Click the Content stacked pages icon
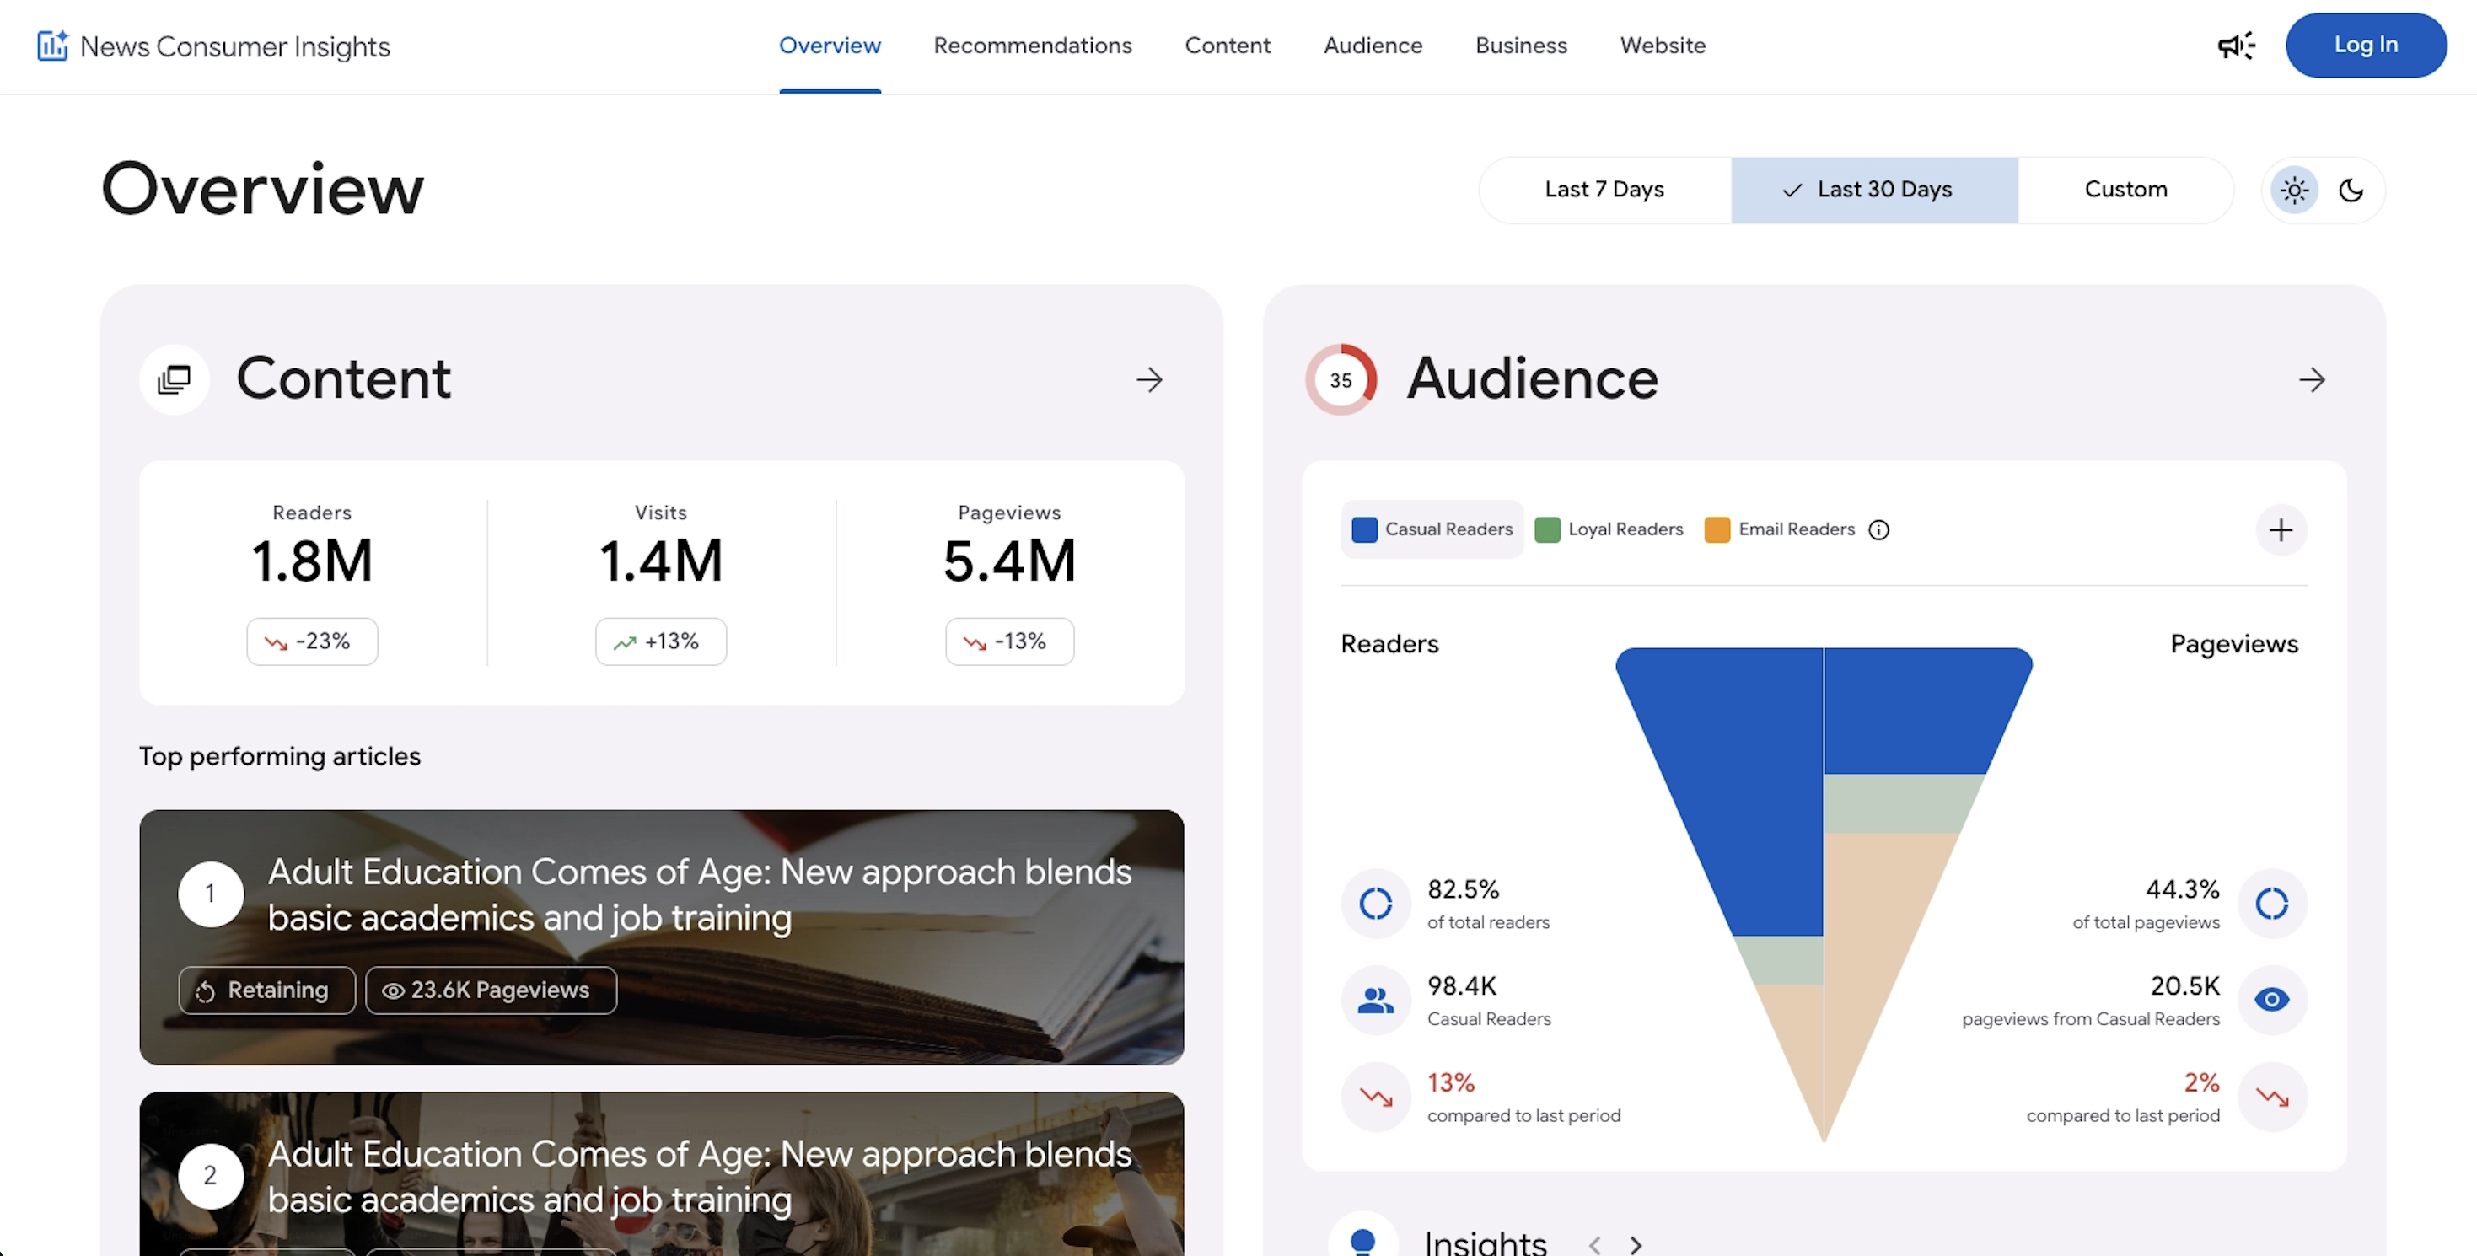This screenshot has width=2477, height=1256. click(x=174, y=380)
